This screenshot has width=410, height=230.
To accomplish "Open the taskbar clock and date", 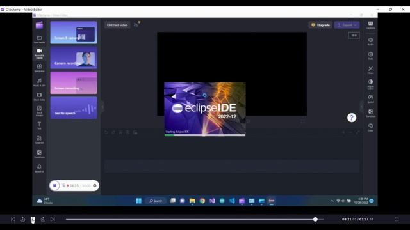I will 361,201.
